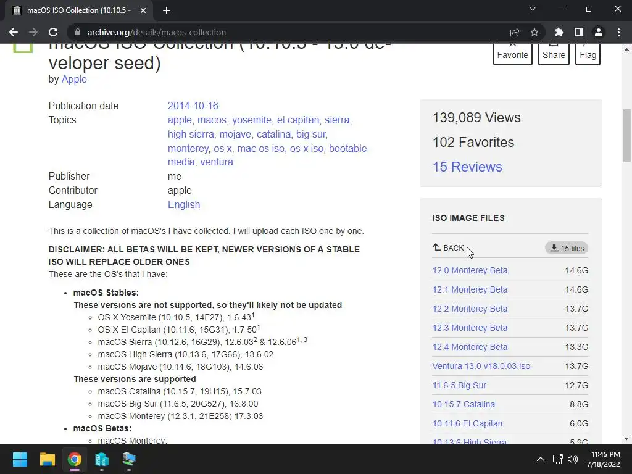Open the ventura topic link

pos(217,162)
